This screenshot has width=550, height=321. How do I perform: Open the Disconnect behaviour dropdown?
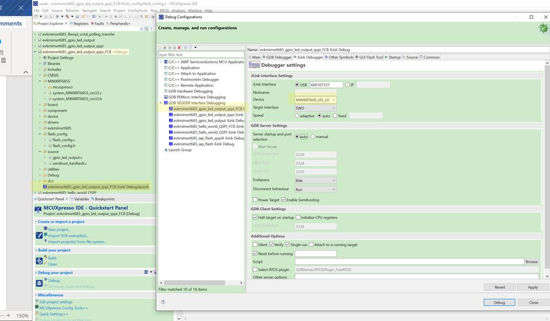pyautogui.click(x=315, y=189)
